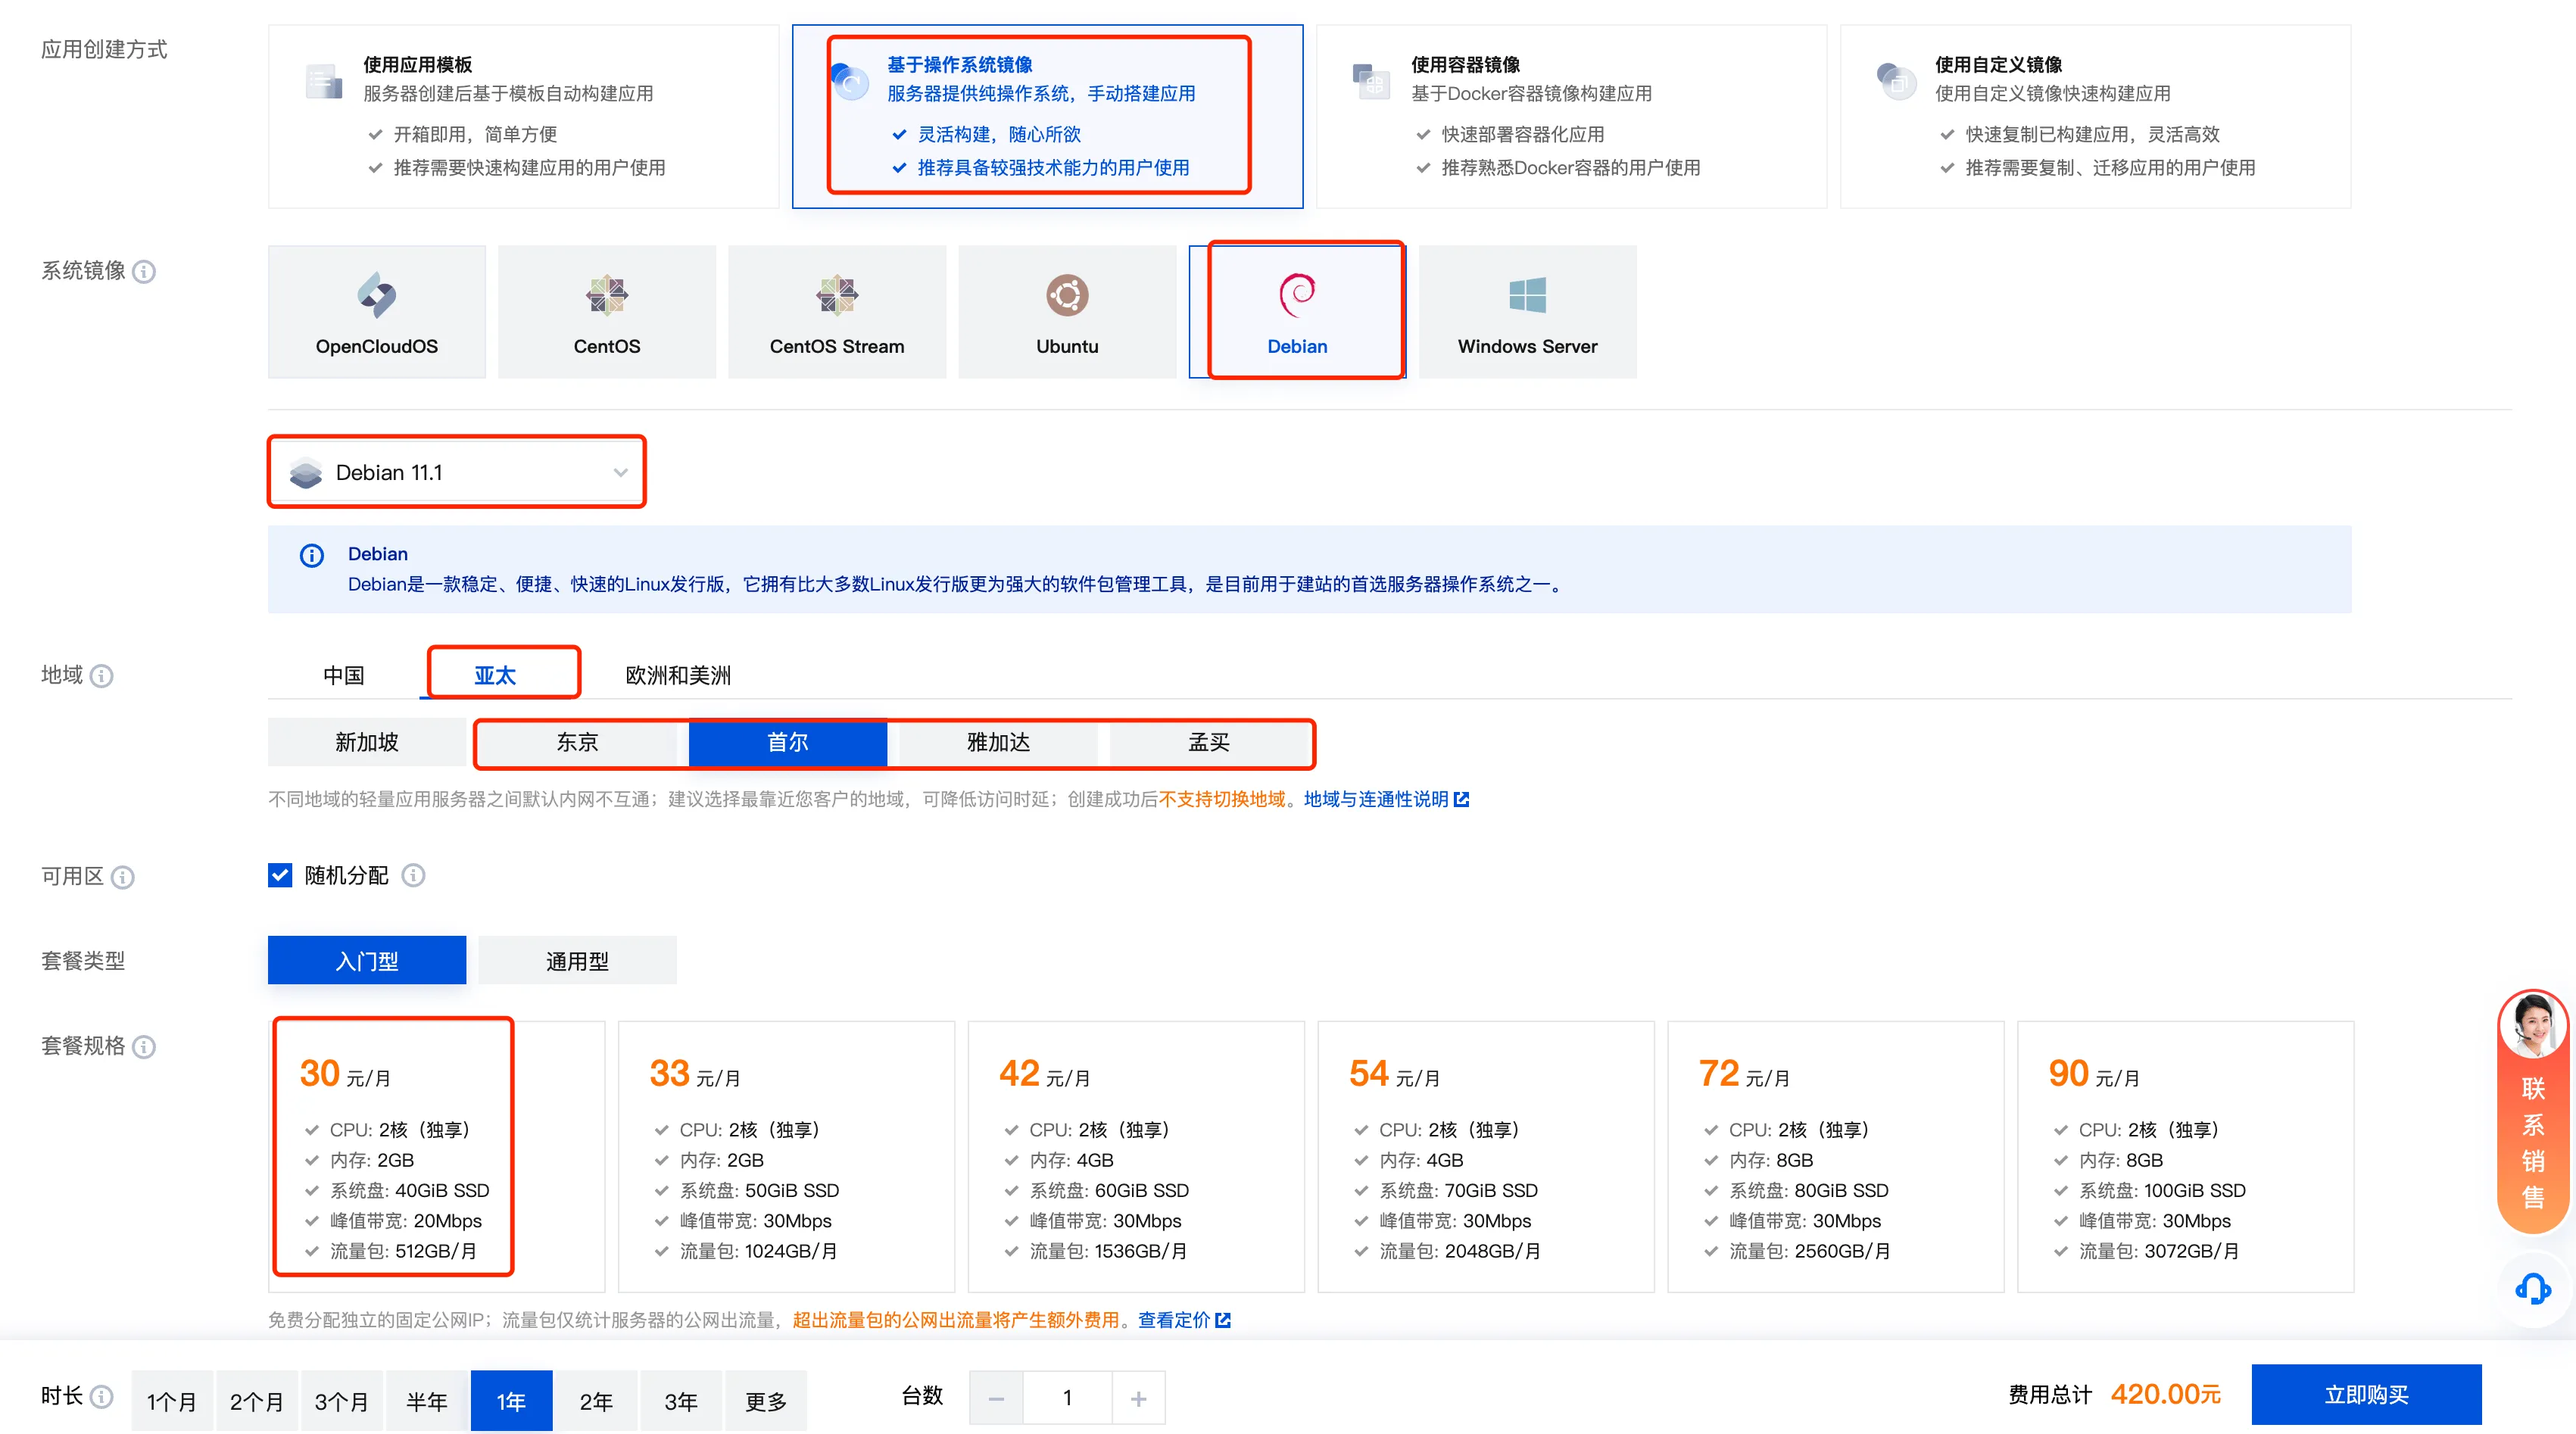Choose the CentOS image icon
Image resolution: width=2576 pixels, height=1434 pixels.
pos(606,296)
